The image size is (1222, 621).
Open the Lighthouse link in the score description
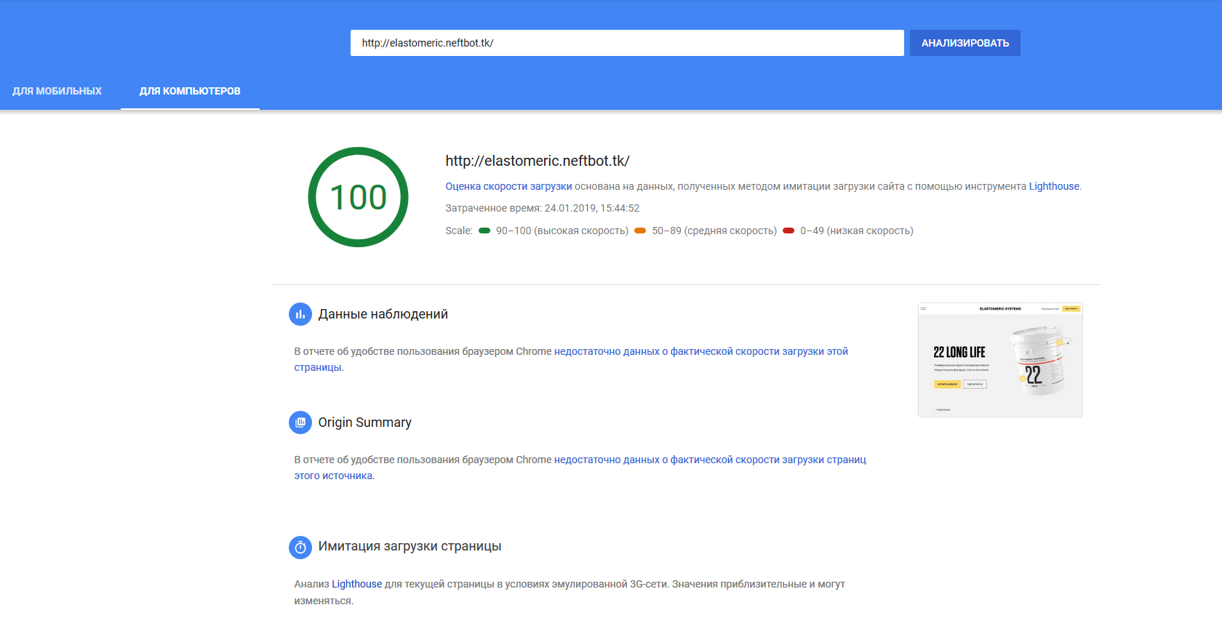[x=1054, y=187]
